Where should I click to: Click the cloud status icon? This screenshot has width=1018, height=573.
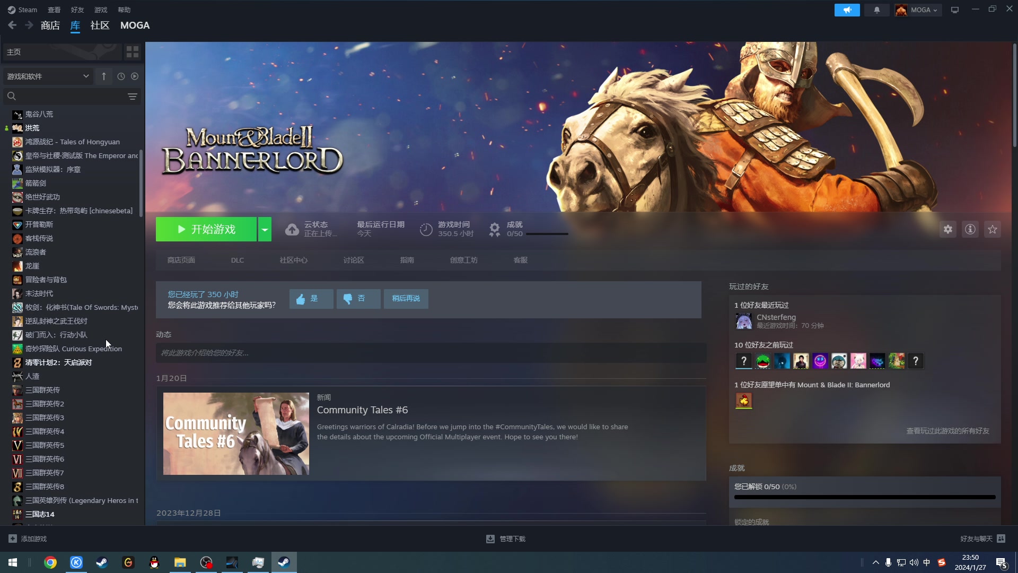pos(292,229)
